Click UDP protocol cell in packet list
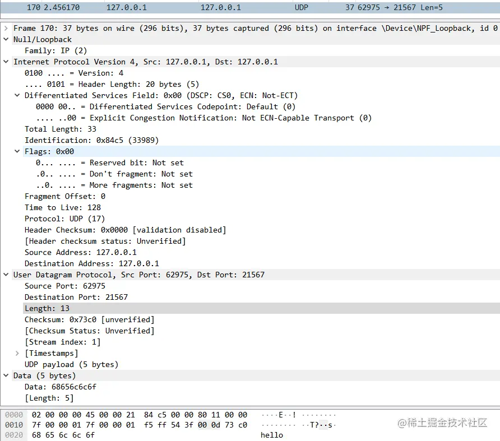Image resolution: width=500 pixels, height=441 pixels. [302, 7]
